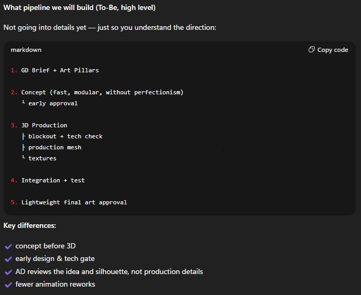Screen dimensions: 361x295
Task: Click the 'blockout + tech check' sub-item
Action: [x=65, y=136]
